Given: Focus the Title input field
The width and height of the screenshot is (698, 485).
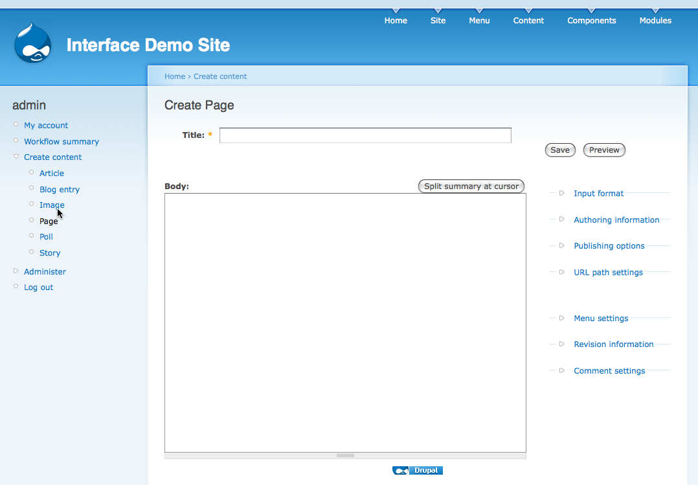Looking at the screenshot, I should pos(365,135).
